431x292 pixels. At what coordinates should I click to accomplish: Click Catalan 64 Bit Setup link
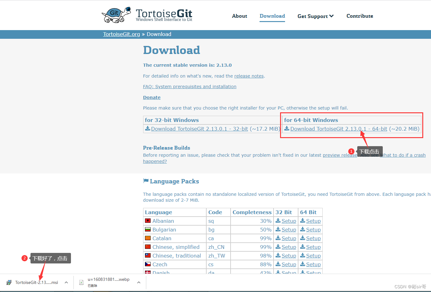pos(313,238)
